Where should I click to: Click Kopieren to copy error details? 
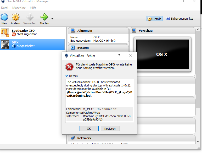[x=110, y=129]
